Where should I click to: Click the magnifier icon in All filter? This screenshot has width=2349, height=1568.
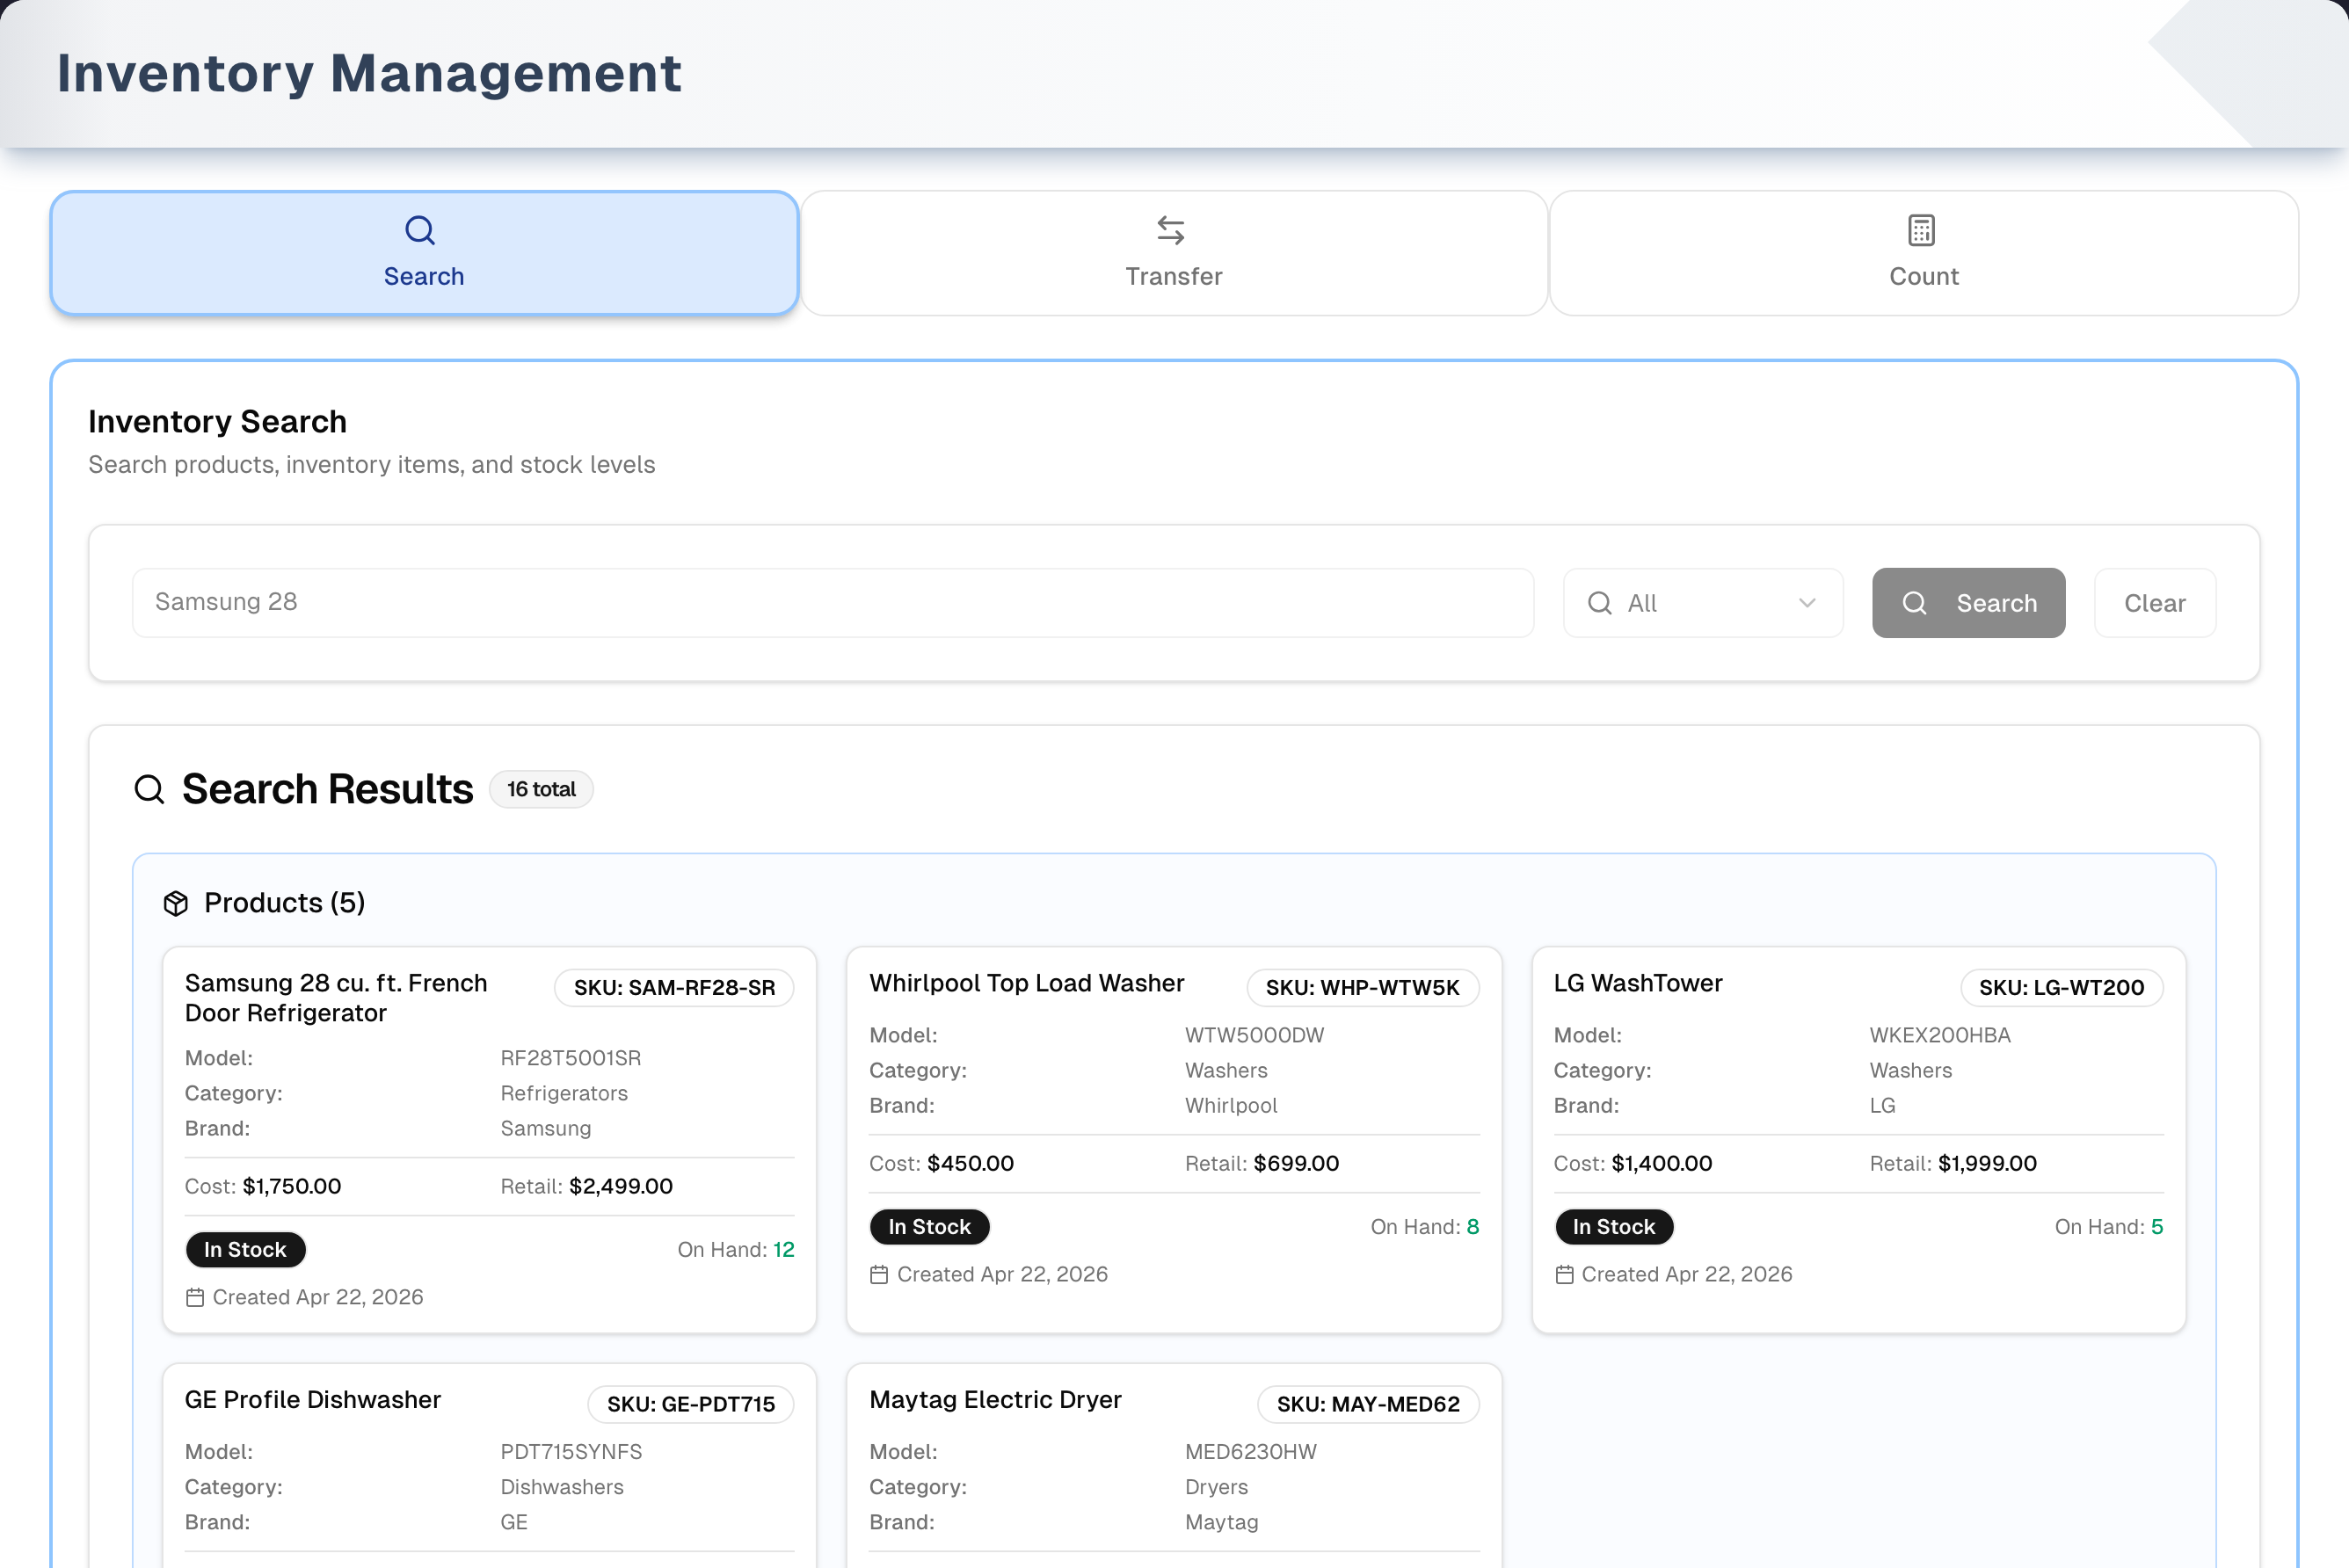(x=1600, y=603)
